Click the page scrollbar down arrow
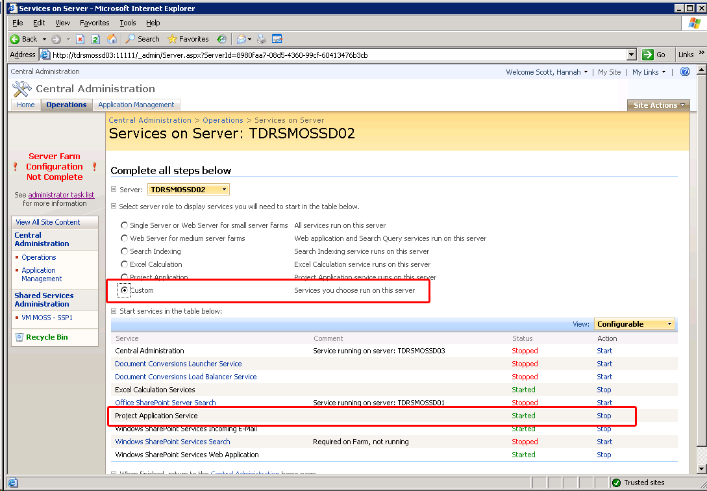 pyautogui.click(x=701, y=470)
